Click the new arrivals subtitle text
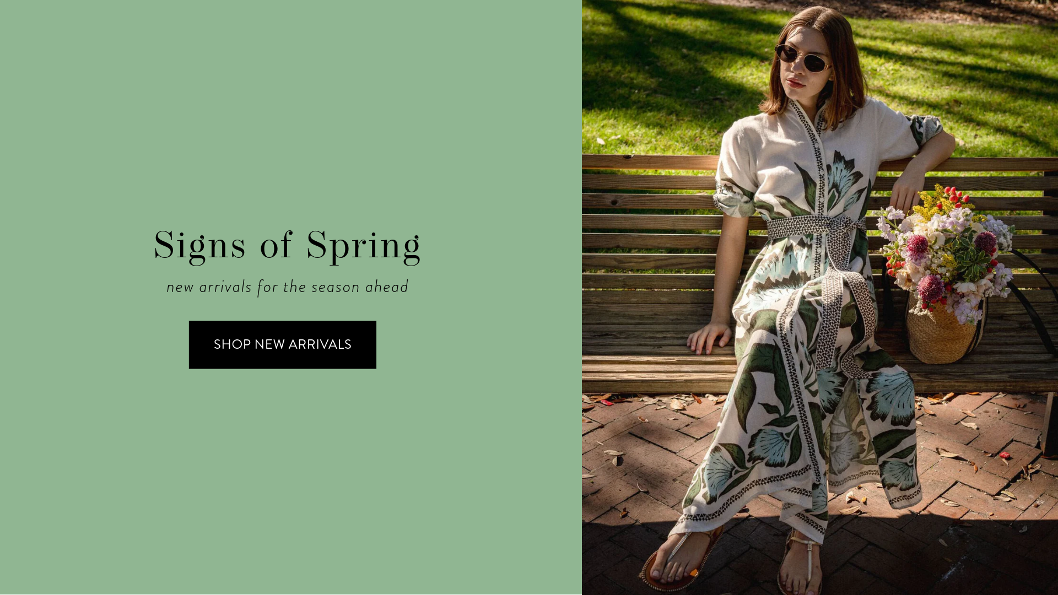 (x=287, y=287)
